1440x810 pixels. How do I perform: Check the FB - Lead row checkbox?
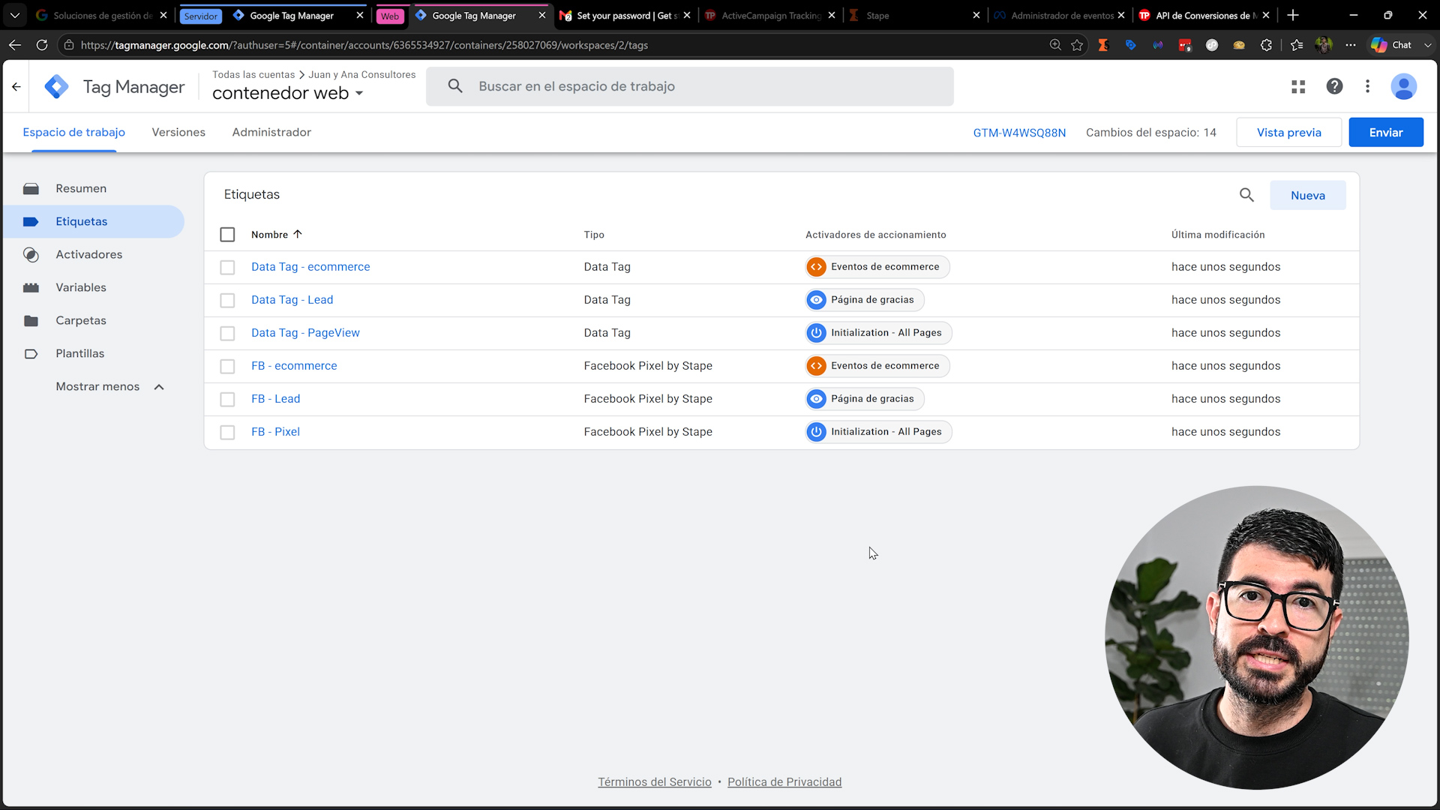point(227,400)
